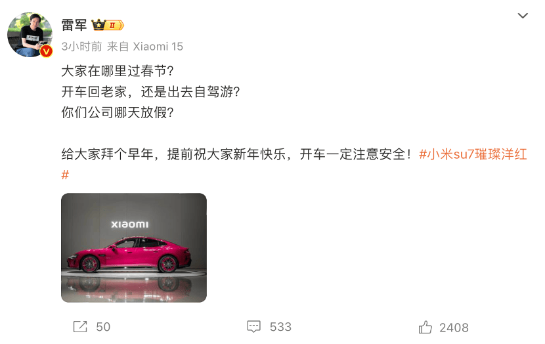
Task: Click the repost share arrow icon
Action: (80, 327)
